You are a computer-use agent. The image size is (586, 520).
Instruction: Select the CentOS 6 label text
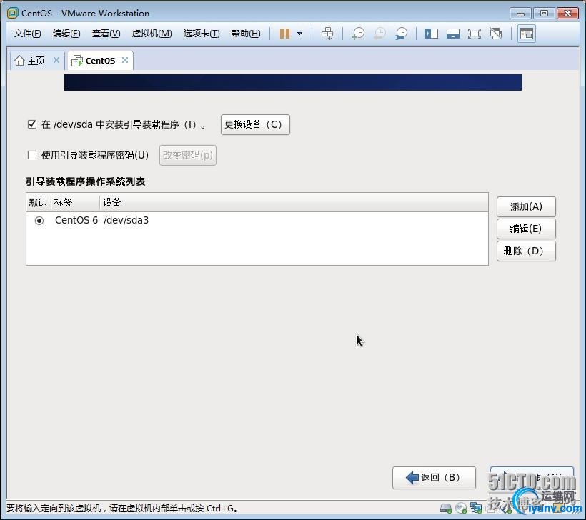pyautogui.click(x=76, y=220)
